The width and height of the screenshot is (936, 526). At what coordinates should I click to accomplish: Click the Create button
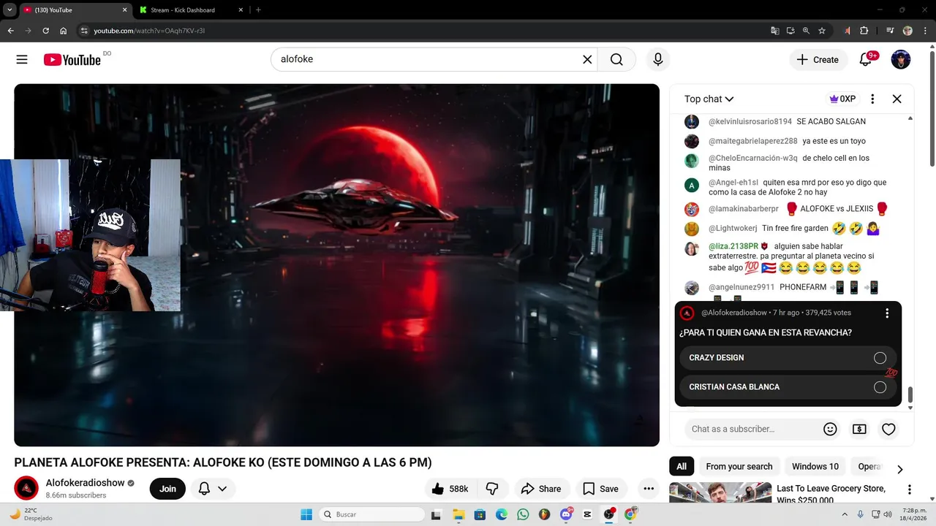(818, 60)
